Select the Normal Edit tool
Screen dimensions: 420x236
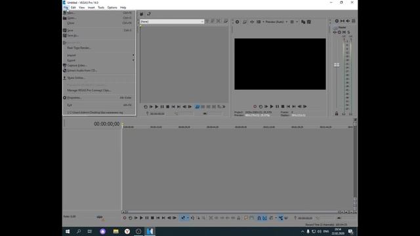point(183,218)
